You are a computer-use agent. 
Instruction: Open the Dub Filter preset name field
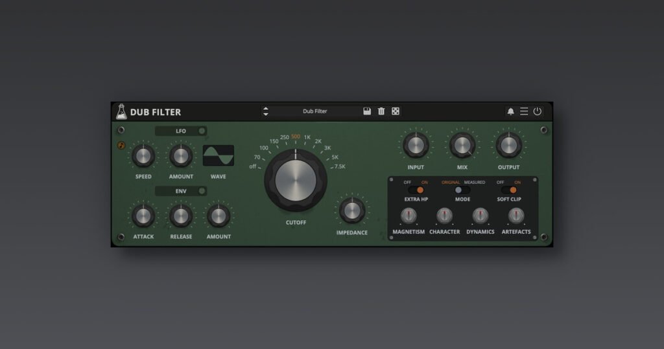point(314,111)
